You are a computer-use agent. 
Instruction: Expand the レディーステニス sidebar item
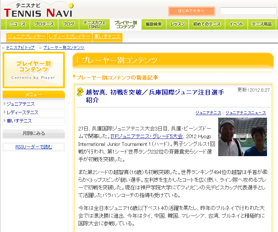[22, 113]
